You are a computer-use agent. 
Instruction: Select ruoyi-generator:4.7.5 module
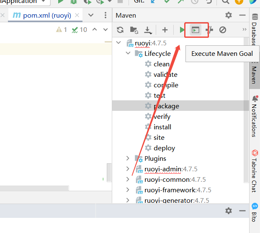(x=177, y=200)
